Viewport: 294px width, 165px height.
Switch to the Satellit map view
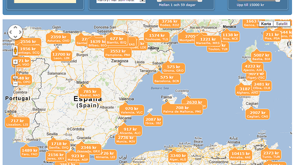281,24
